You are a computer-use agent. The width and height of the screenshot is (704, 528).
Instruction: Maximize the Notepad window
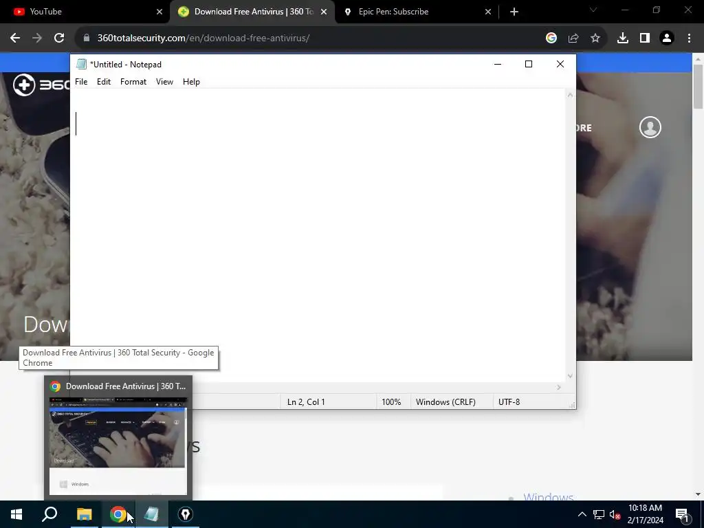(x=529, y=64)
